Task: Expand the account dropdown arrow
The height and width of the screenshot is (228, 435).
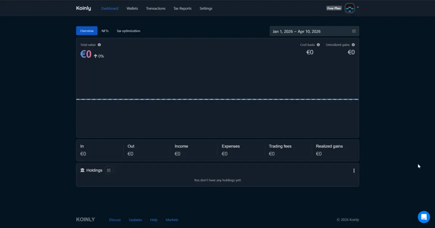Action: click(358, 8)
